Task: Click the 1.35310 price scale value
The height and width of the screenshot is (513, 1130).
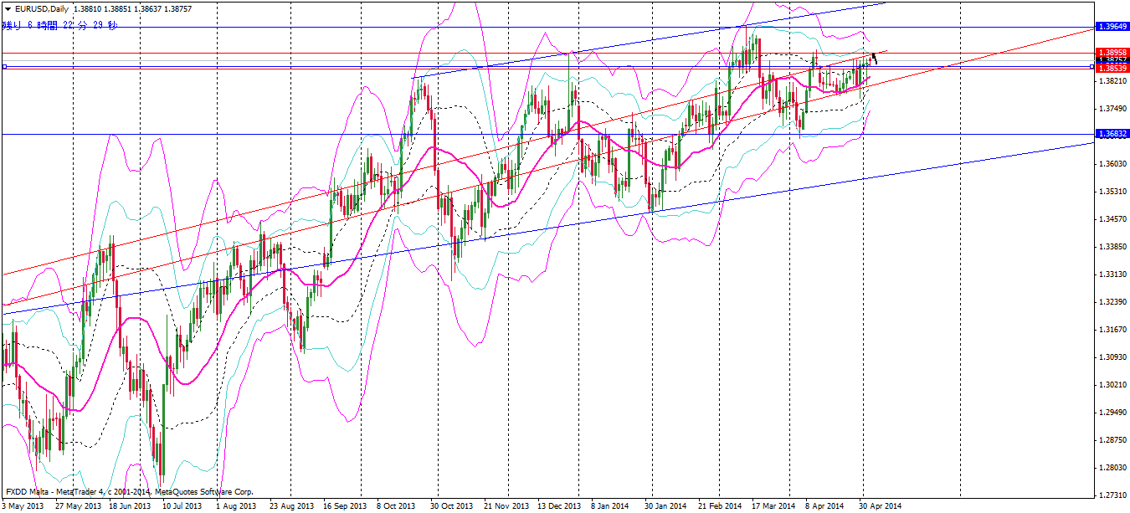Action: tap(1112, 192)
